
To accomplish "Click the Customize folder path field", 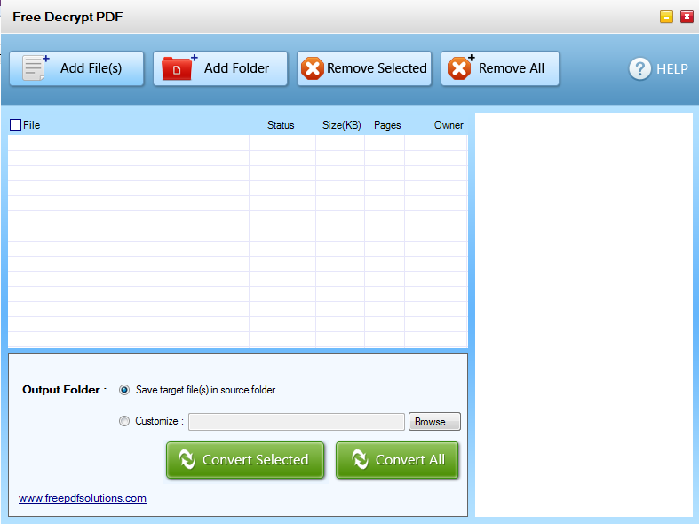I will click(x=297, y=422).
